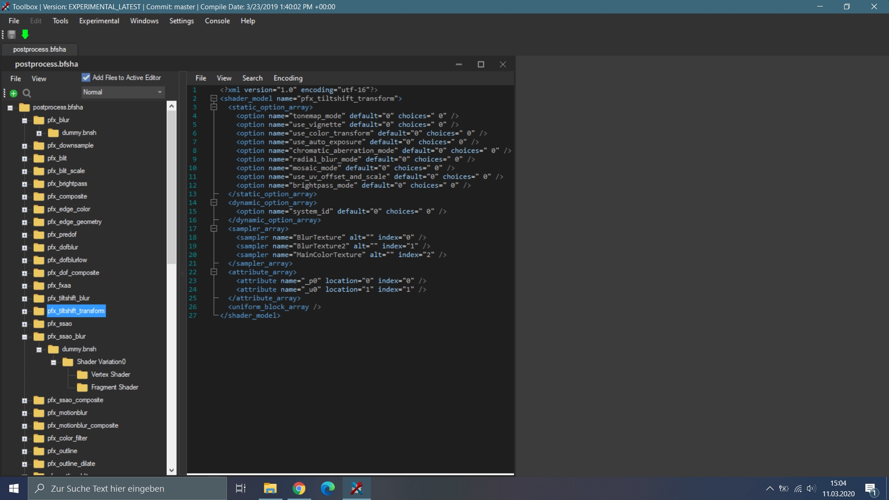889x500 pixels.
Task: Open Chrome from the taskbar
Action: click(x=299, y=488)
